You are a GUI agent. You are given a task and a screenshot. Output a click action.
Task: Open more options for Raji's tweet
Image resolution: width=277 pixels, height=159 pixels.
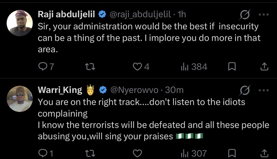[264, 15]
